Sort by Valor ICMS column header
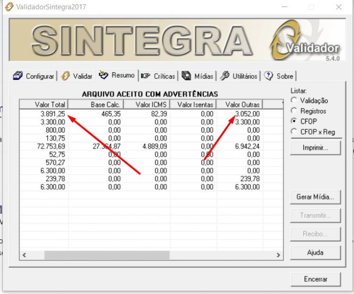Viewport: 354px width, 294px height. click(147, 105)
